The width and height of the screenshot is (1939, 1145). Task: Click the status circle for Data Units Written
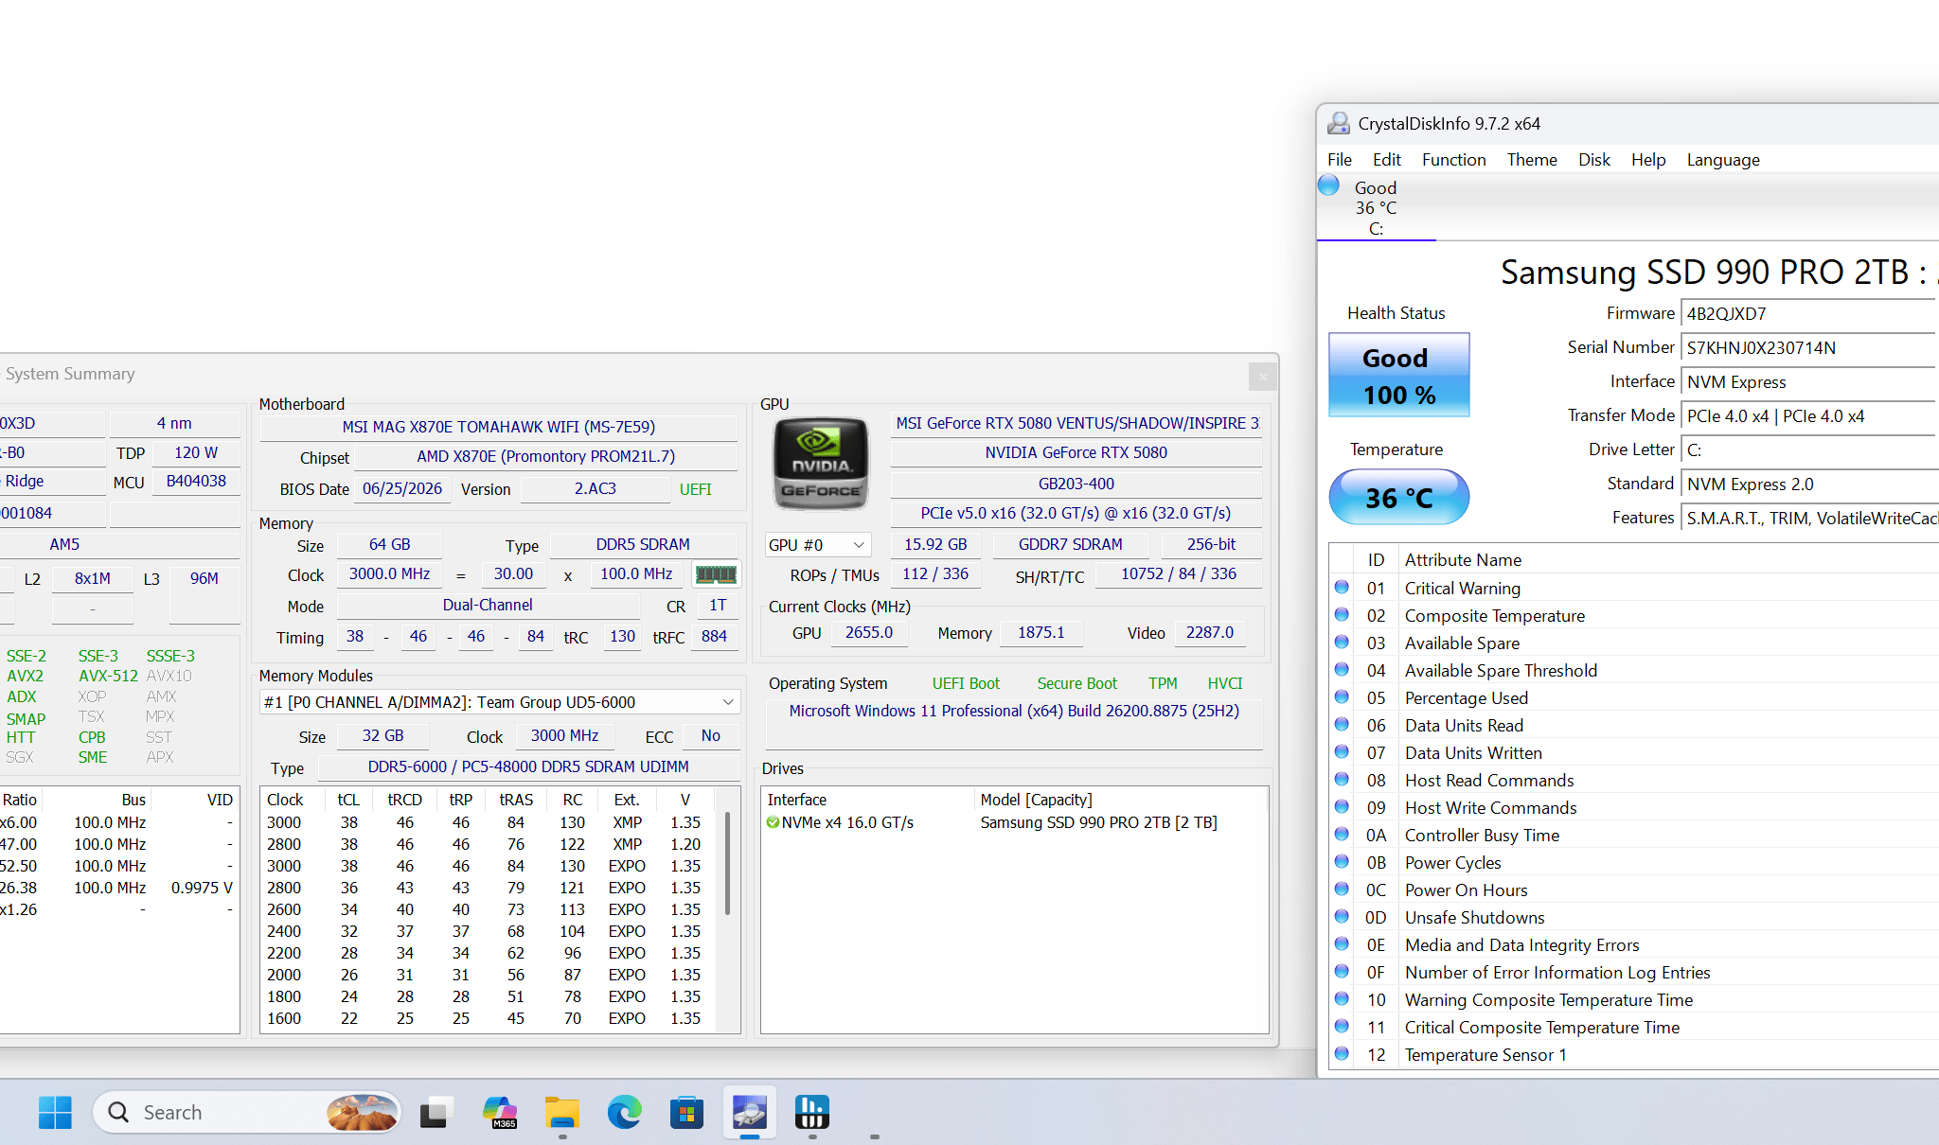tap(1342, 751)
